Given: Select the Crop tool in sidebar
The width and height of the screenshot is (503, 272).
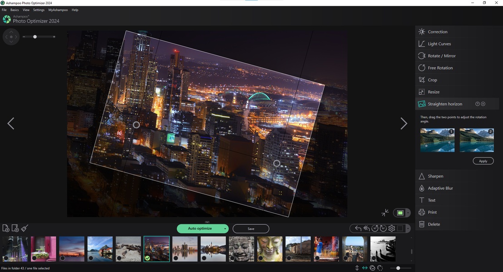Looking at the screenshot, I should point(432,80).
